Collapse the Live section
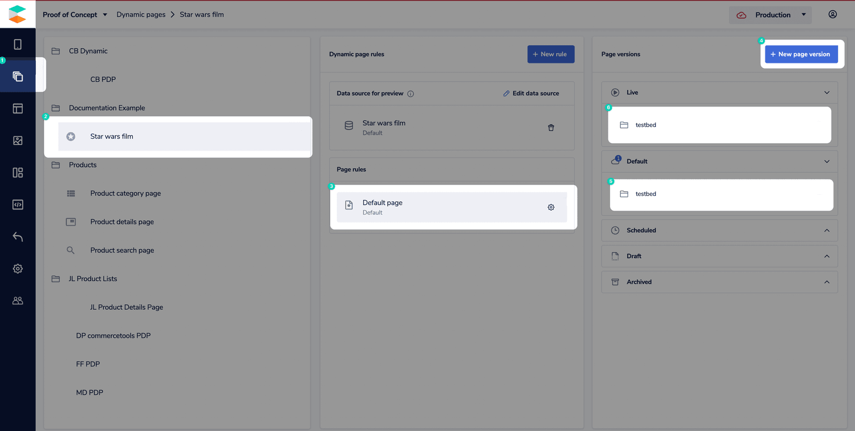855x431 pixels. tap(826, 92)
